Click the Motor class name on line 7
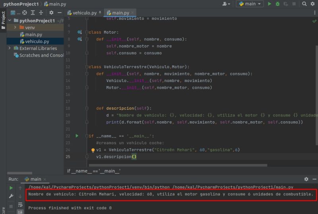The height and width of the screenshot is (214, 318). tap(110, 32)
